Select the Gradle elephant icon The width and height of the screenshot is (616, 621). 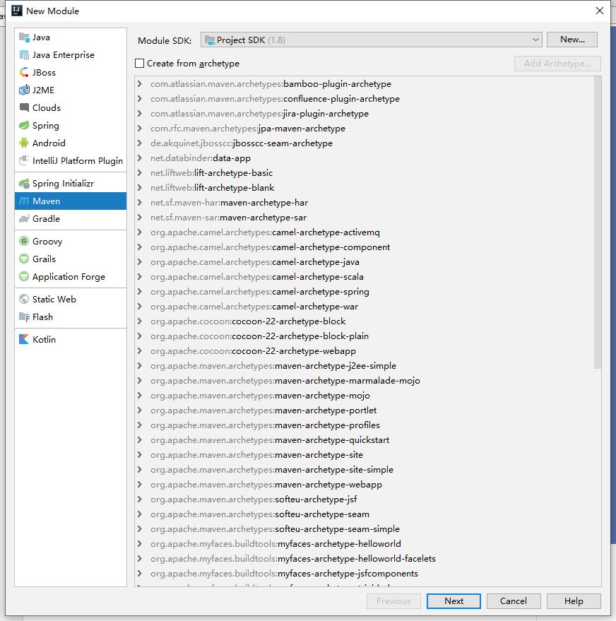click(25, 219)
